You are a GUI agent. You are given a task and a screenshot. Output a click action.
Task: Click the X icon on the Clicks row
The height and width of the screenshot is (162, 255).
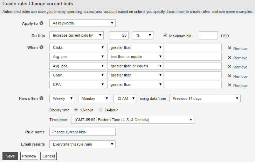[x=229, y=48]
